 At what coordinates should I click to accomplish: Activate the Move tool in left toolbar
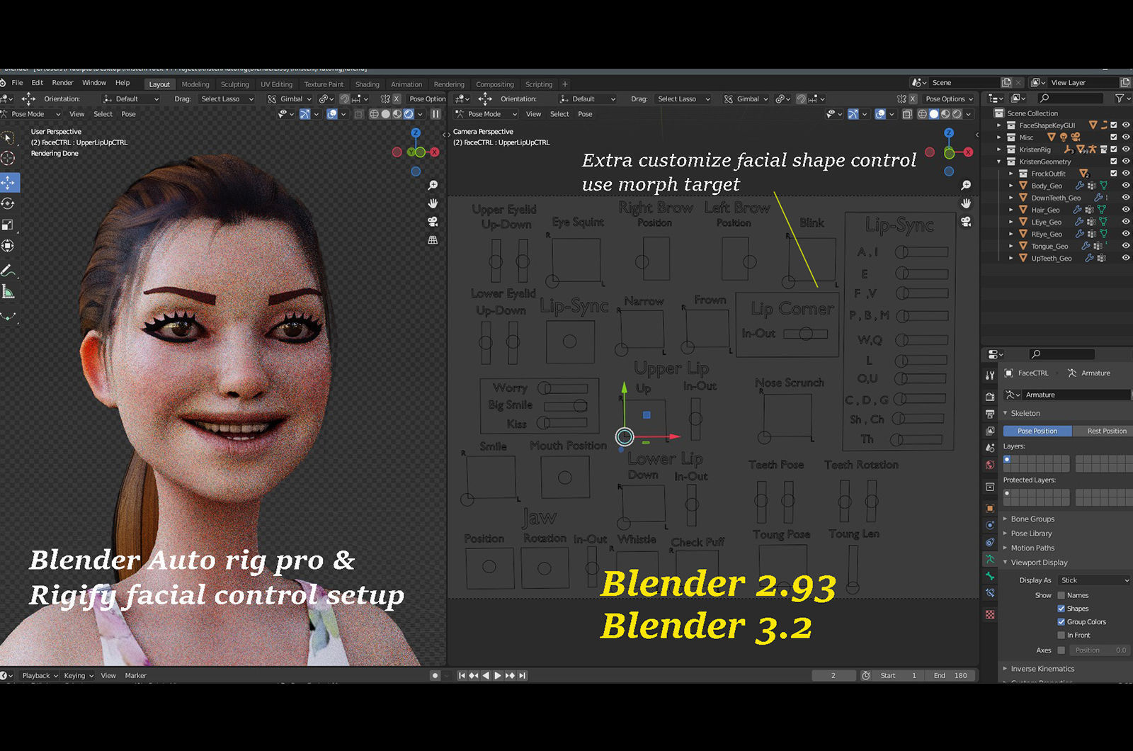point(8,182)
